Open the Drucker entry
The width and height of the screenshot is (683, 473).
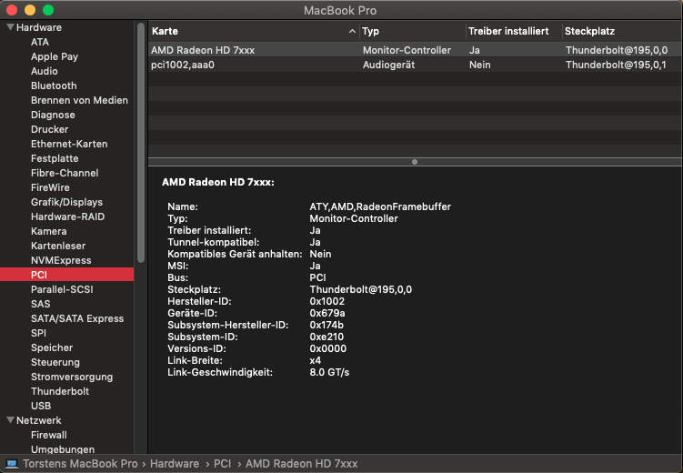49,129
